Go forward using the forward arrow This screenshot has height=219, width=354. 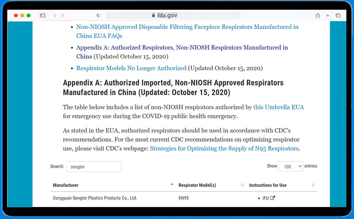click(x=63, y=16)
